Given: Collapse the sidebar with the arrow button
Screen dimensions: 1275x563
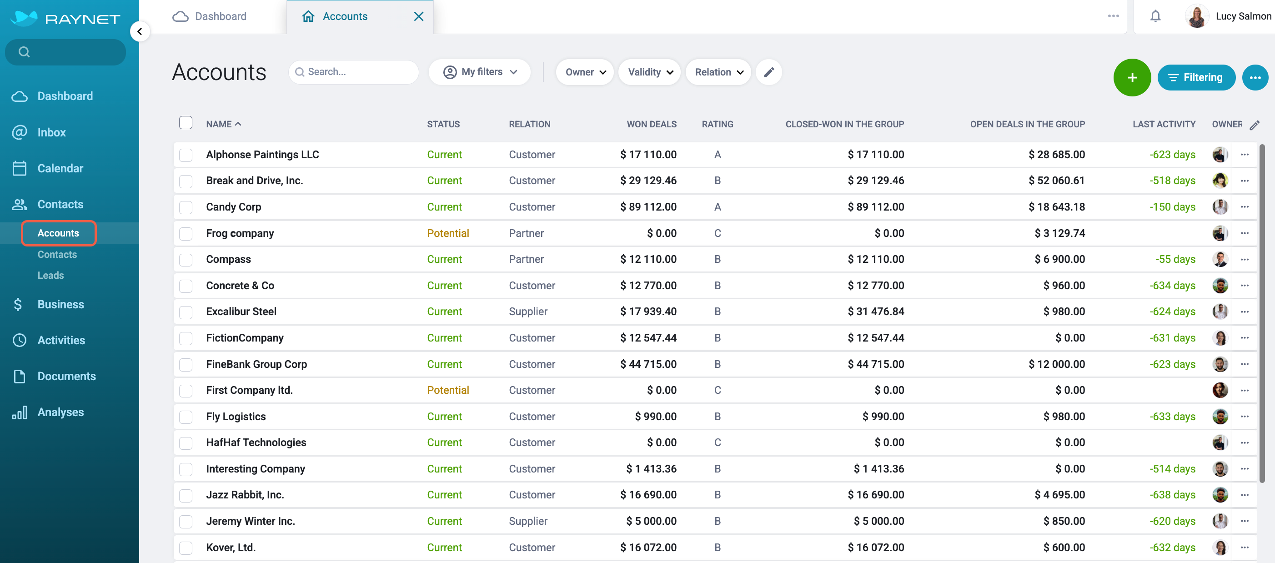Looking at the screenshot, I should pos(140,32).
